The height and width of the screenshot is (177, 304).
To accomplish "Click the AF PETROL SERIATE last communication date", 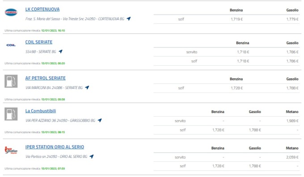I will pyautogui.click(x=53, y=99).
